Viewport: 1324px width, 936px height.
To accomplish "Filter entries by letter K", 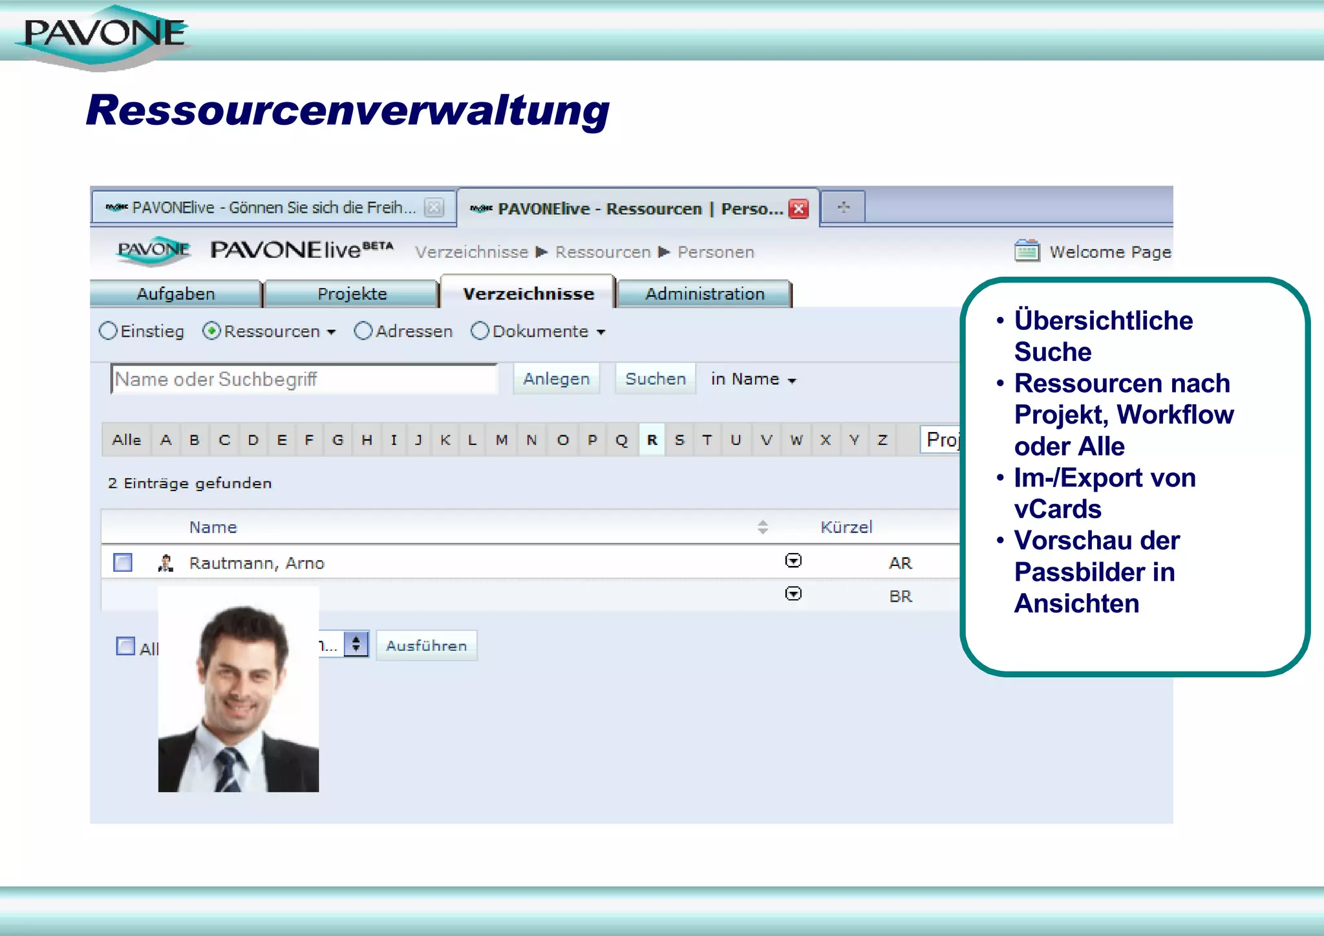I will (x=445, y=440).
